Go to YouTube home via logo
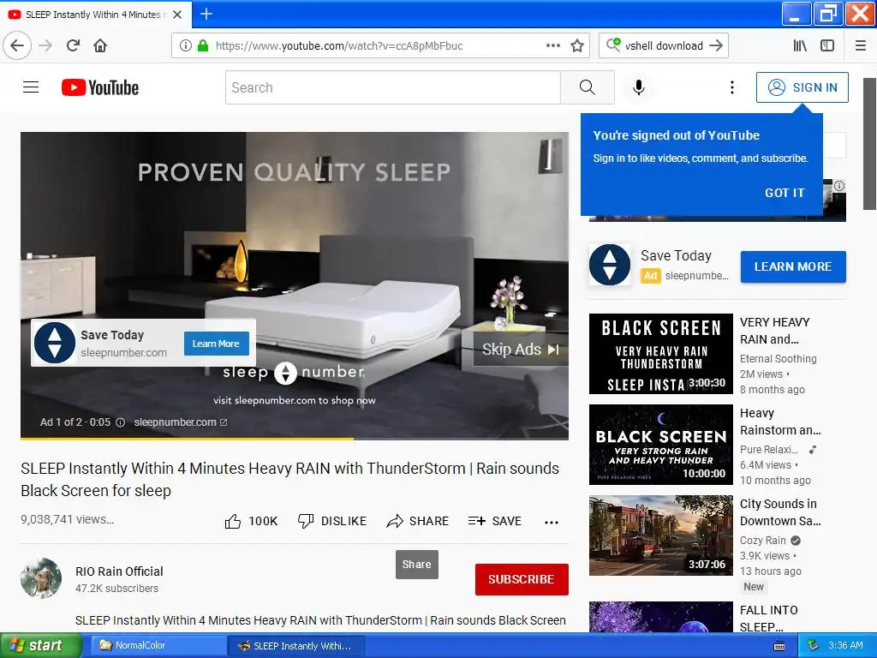 click(100, 87)
